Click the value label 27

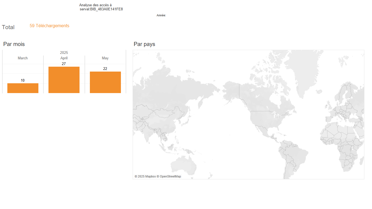click(64, 64)
